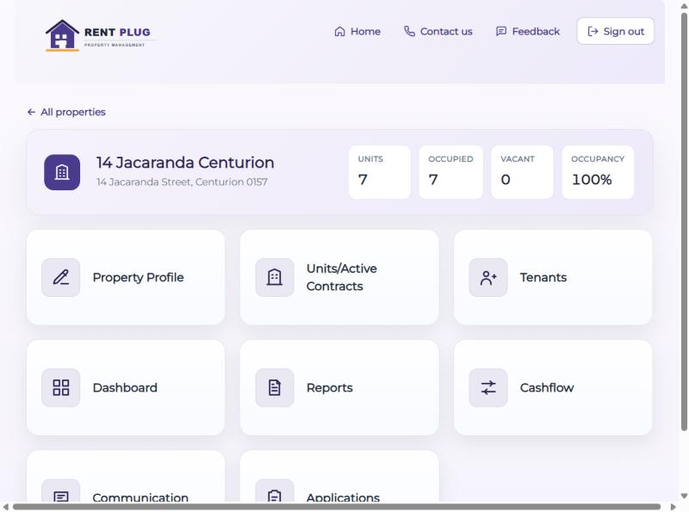This screenshot has width=689, height=512.
Task: Click the document icon on Reports
Action: [275, 388]
